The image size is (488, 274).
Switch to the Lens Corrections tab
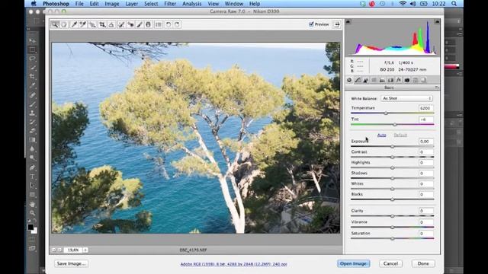[390, 80]
